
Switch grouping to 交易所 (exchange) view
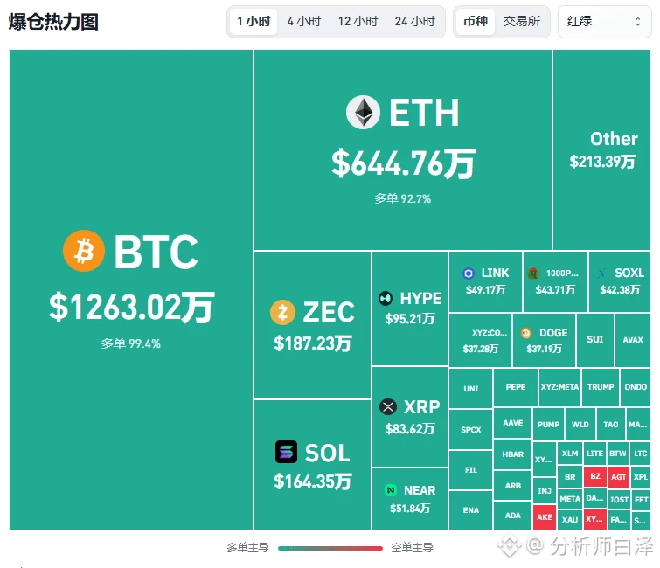pos(522,22)
